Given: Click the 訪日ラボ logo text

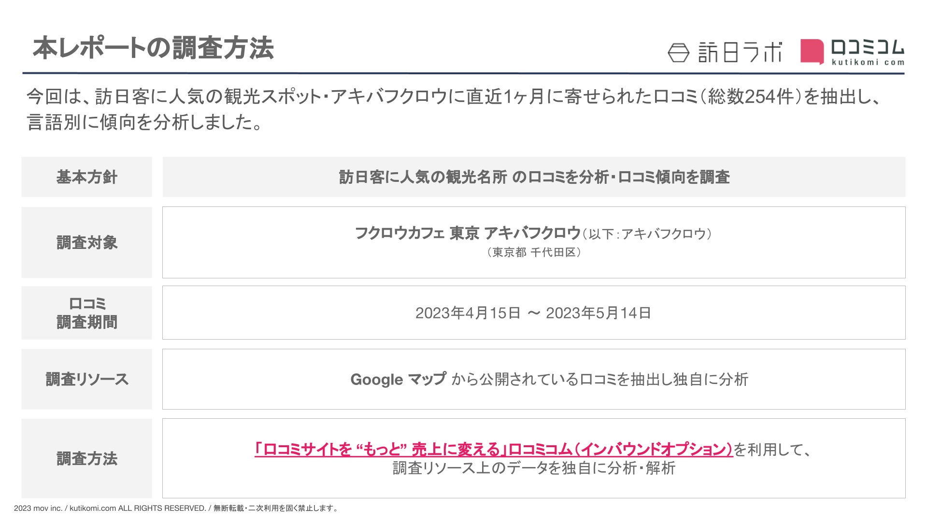Looking at the screenshot, I should coord(740,52).
